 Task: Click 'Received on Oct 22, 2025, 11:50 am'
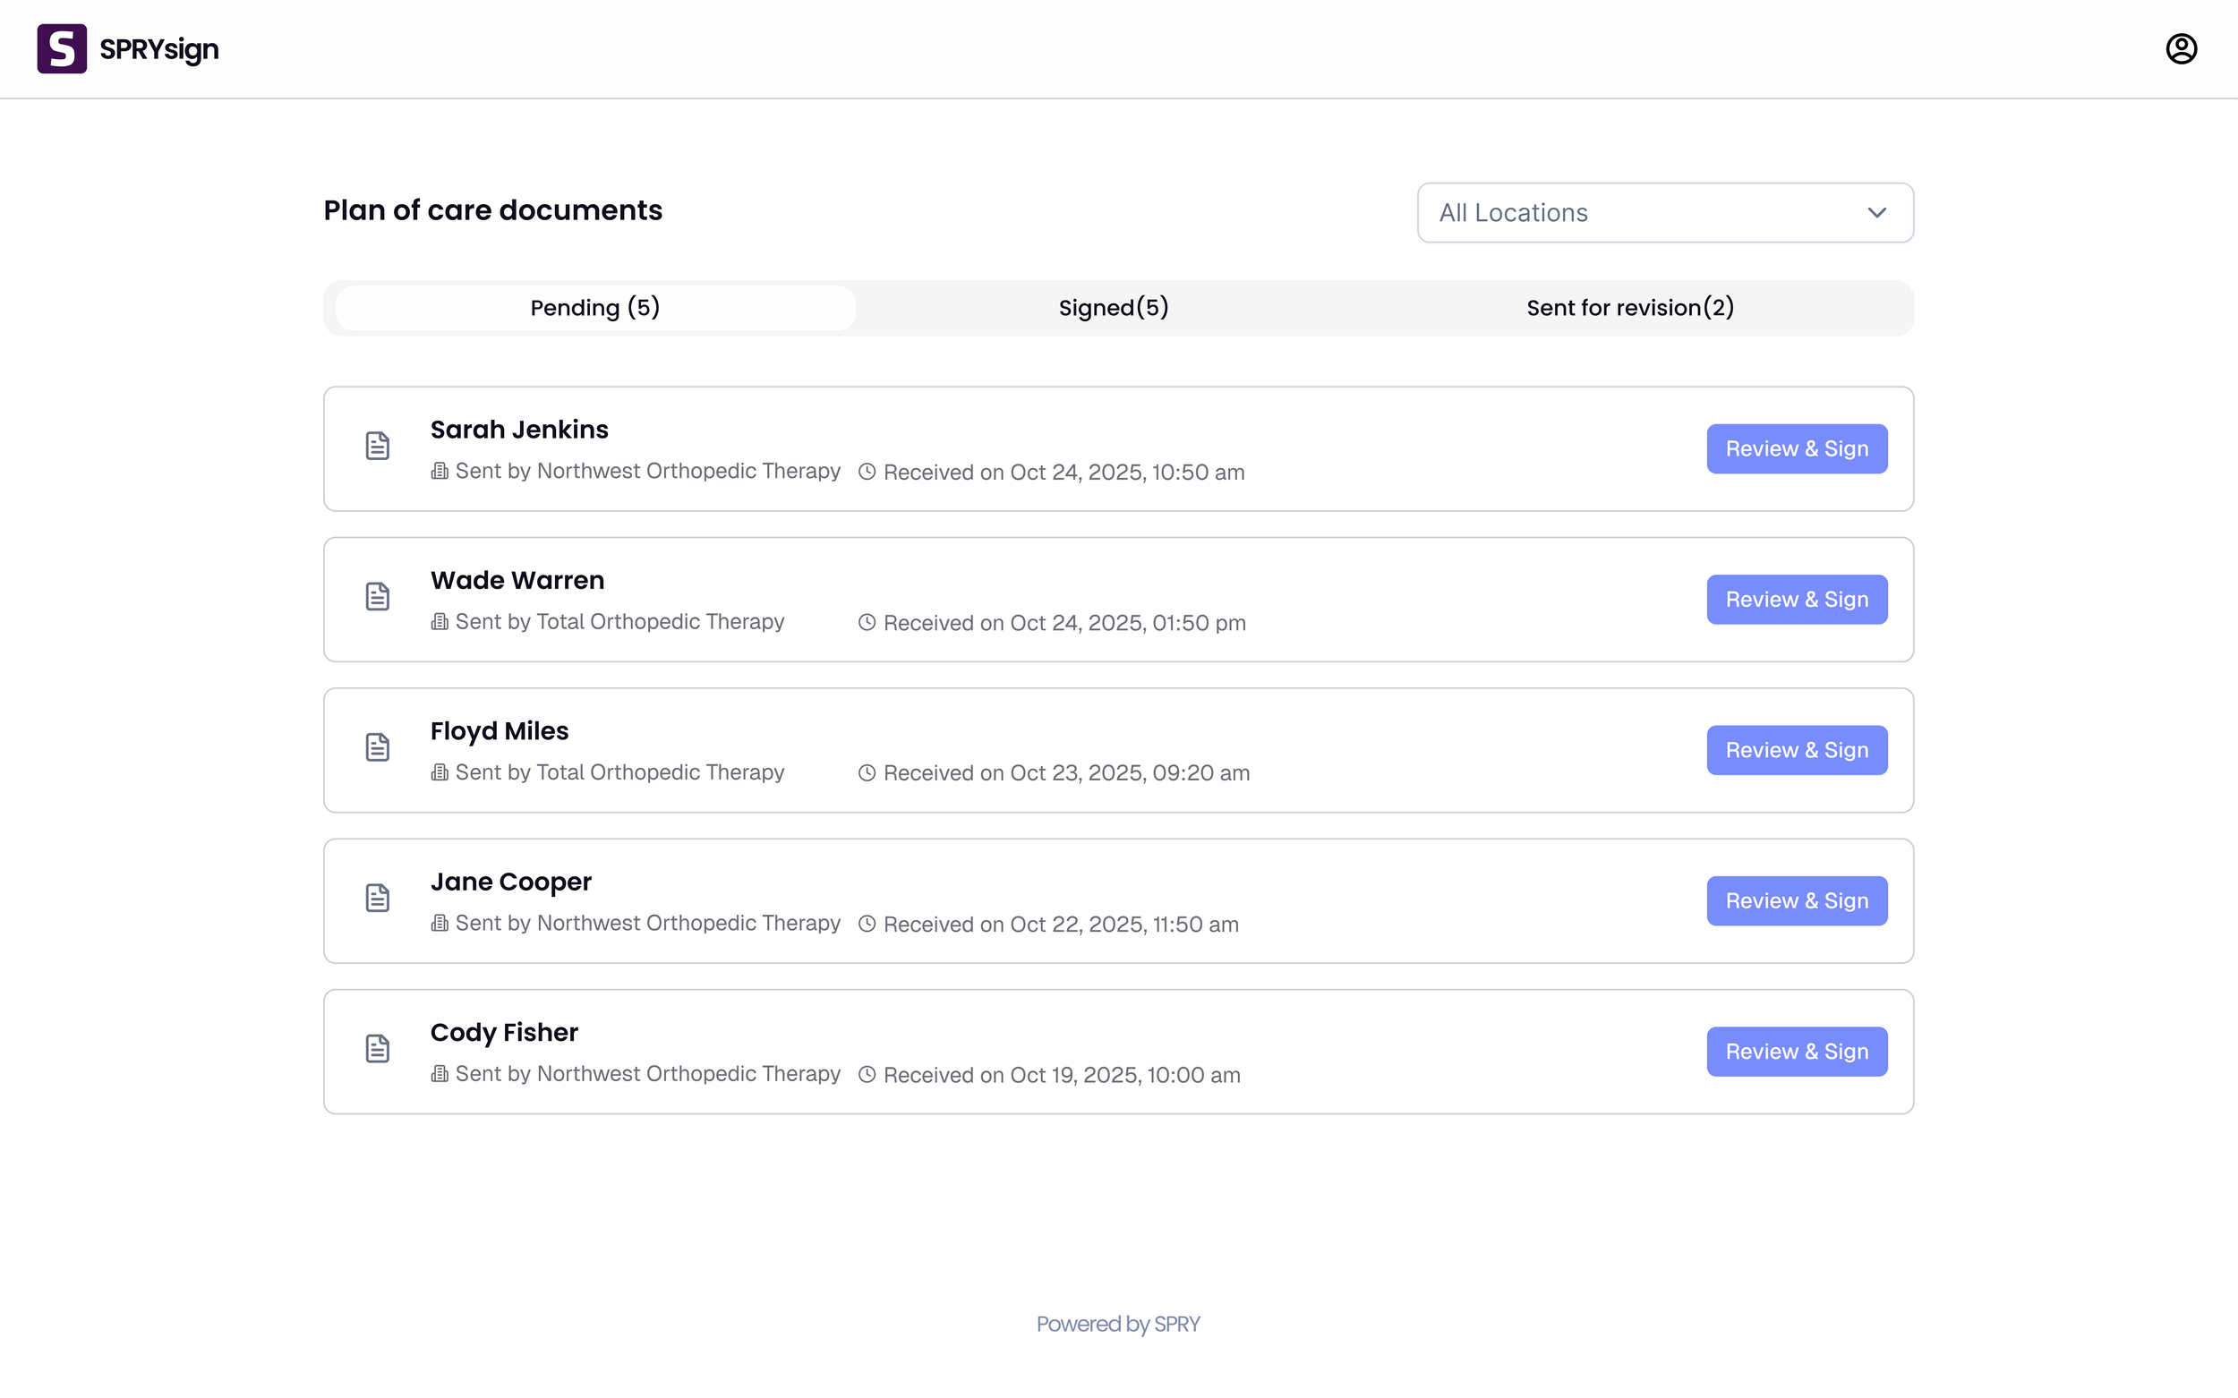click(1061, 925)
